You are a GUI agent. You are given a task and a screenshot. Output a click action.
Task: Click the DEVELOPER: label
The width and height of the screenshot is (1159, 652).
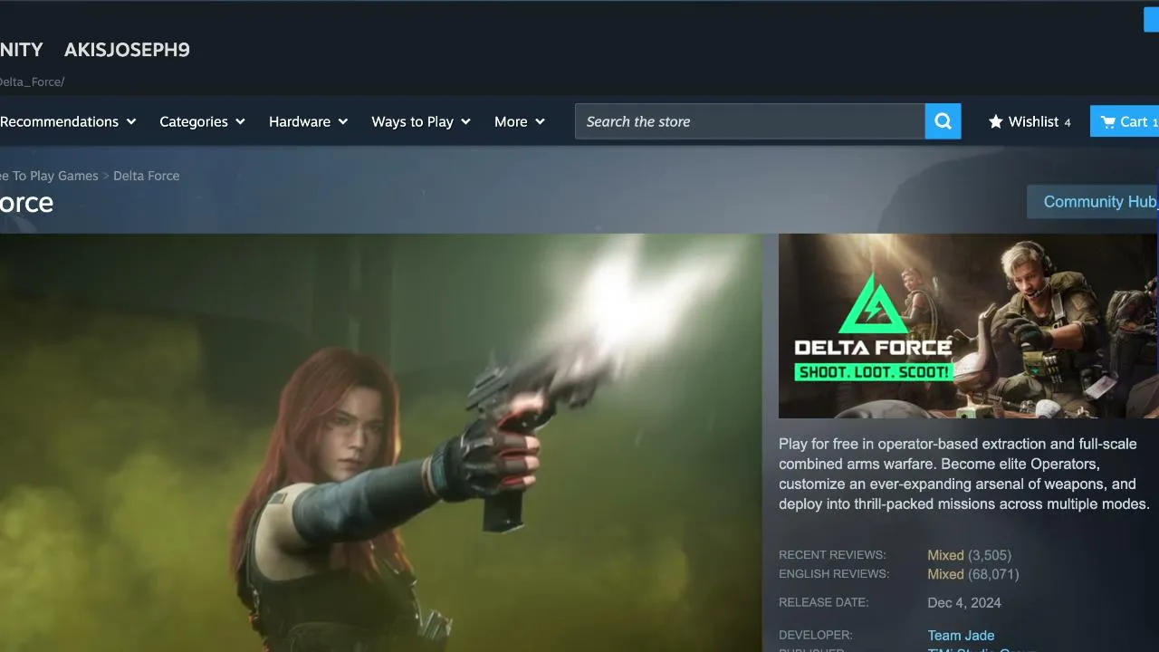[x=816, y=635]
